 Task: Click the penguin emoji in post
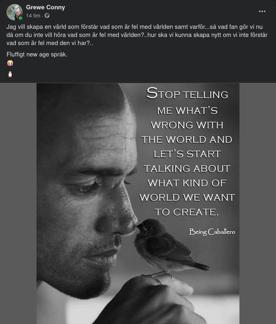(x=10, y=74)
